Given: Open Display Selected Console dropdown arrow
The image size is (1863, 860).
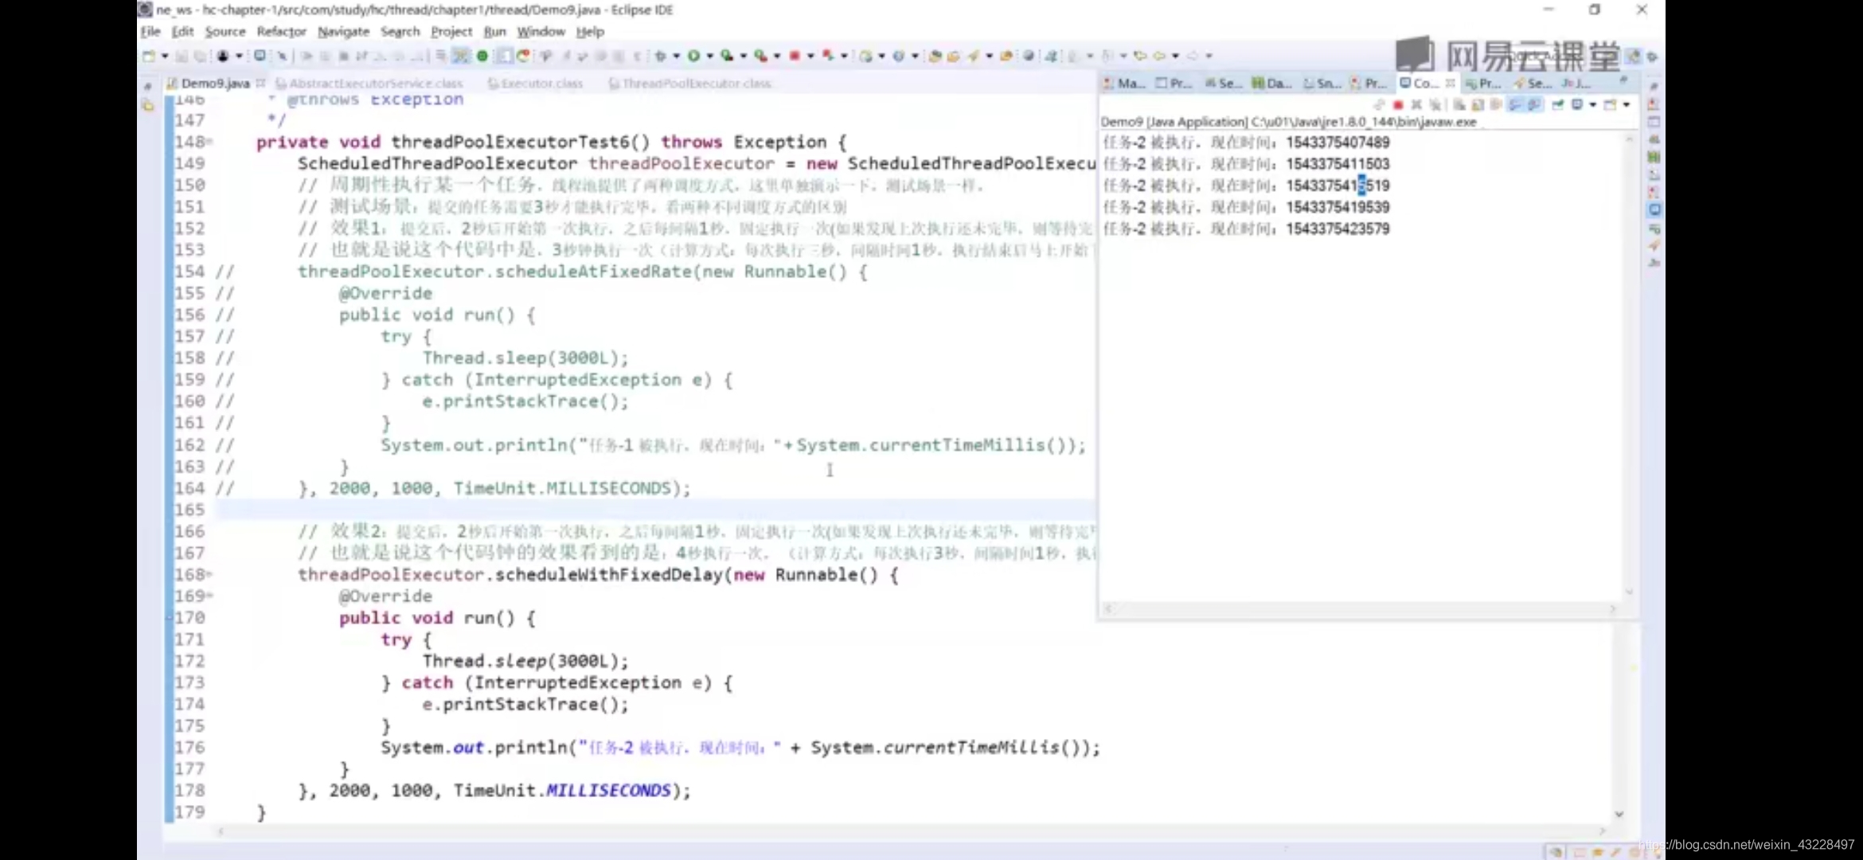Looking at the screenshot, I should coord(1593,104).
